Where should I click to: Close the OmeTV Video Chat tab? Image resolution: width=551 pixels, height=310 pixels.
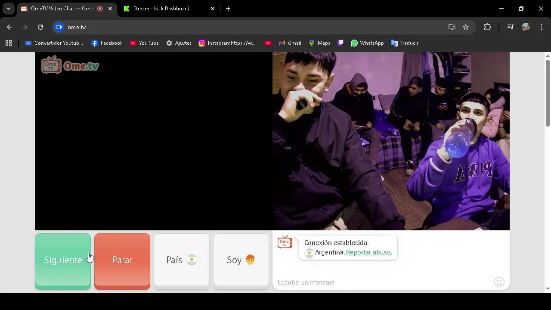110,9
